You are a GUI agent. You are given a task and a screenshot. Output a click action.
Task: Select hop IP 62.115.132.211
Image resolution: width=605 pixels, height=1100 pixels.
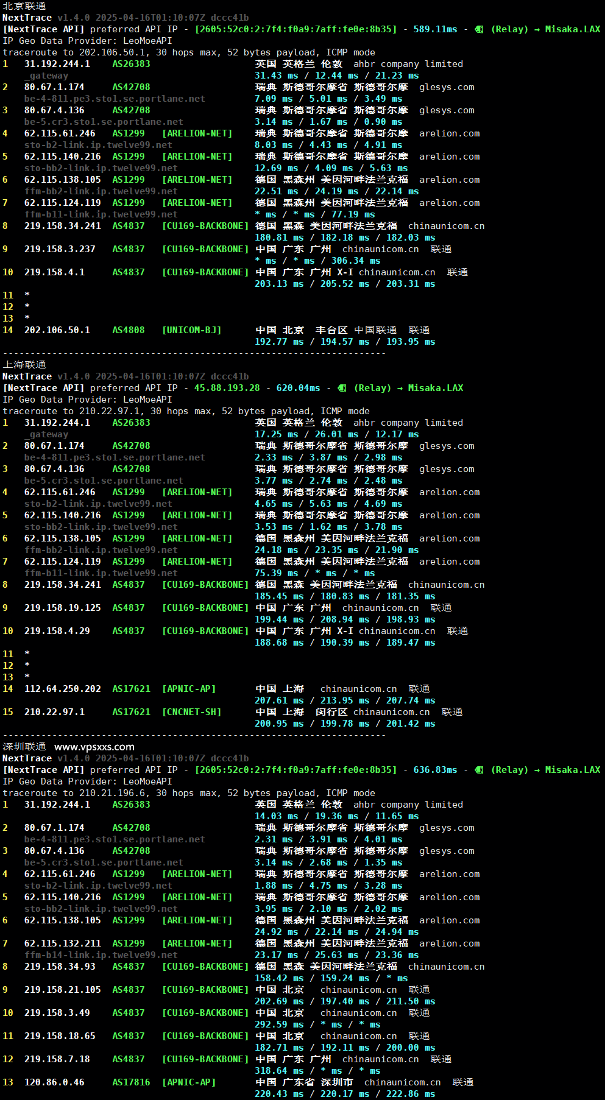[63, 943]
